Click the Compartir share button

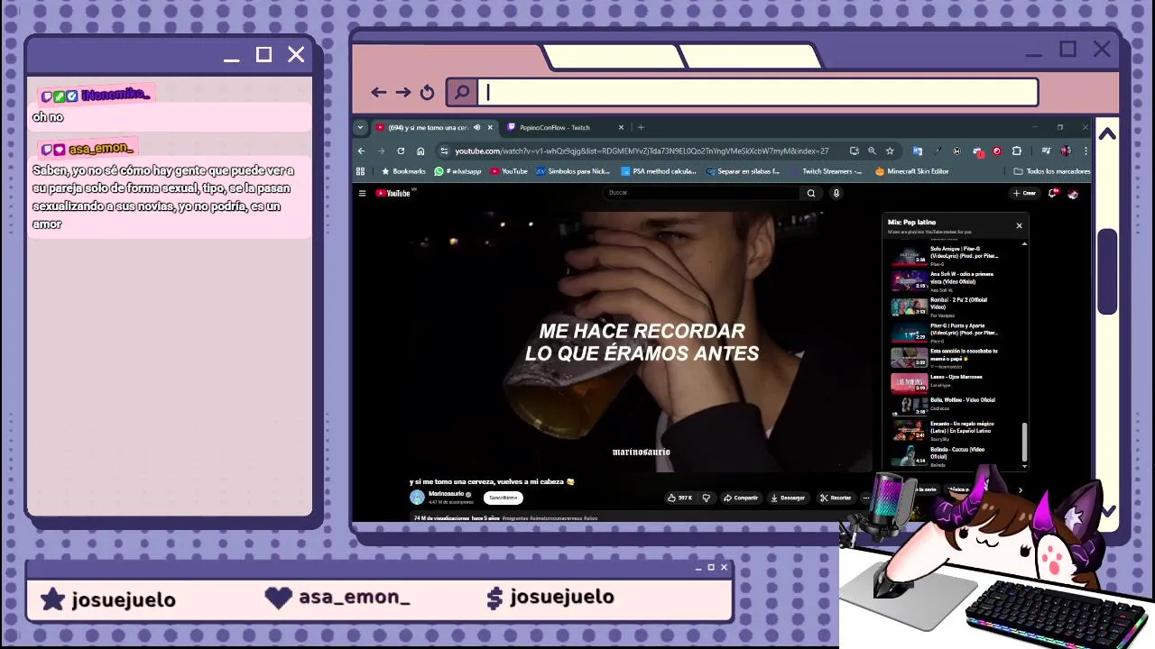tap(741, 498)
